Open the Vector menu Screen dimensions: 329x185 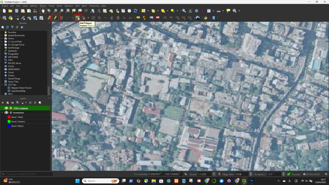pyautogui.click(x=51, y=6)
